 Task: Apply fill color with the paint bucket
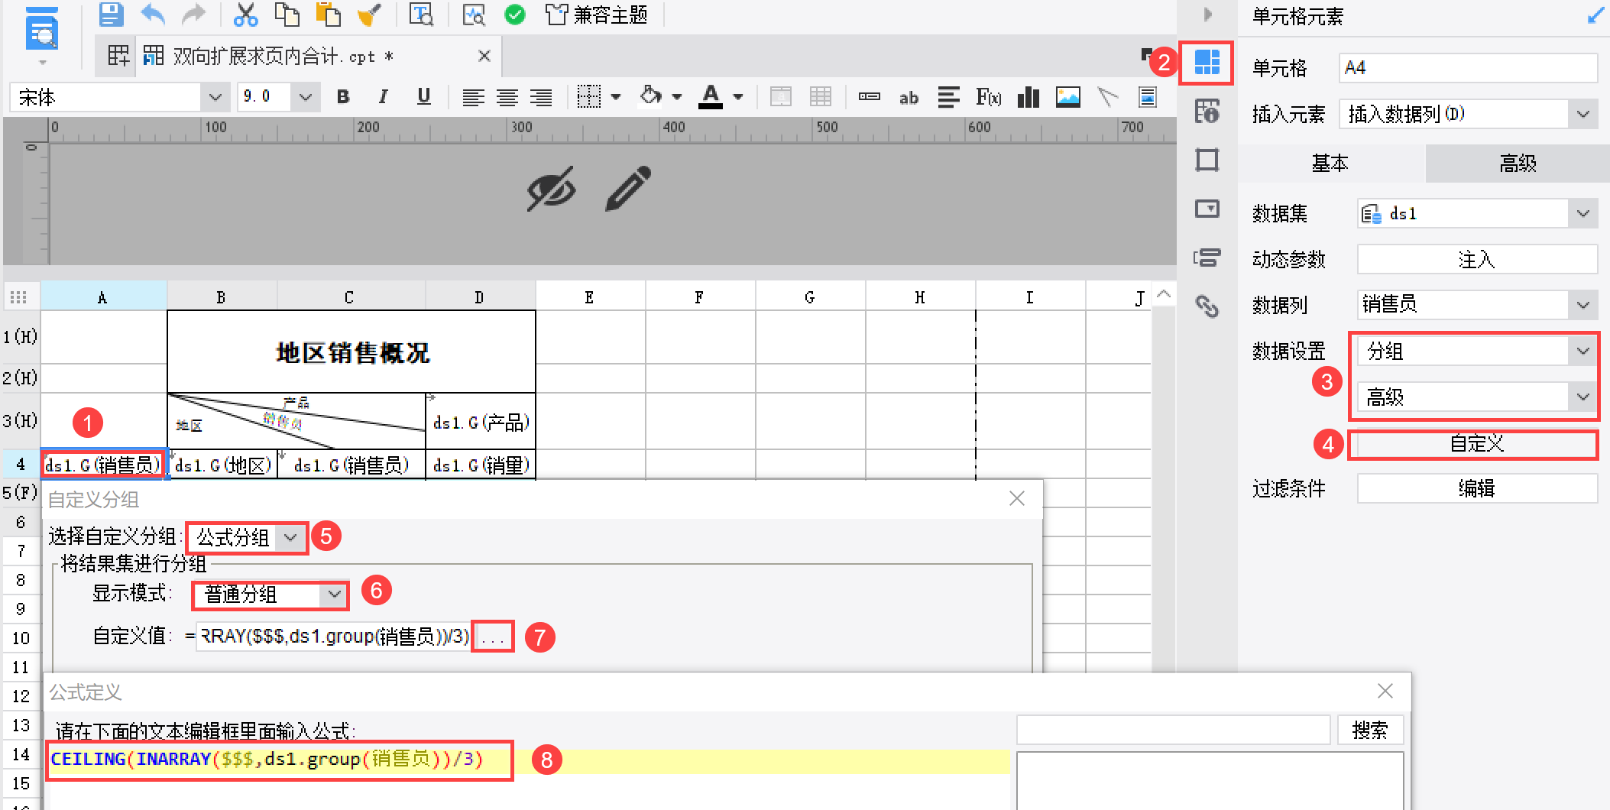(650, 97)
